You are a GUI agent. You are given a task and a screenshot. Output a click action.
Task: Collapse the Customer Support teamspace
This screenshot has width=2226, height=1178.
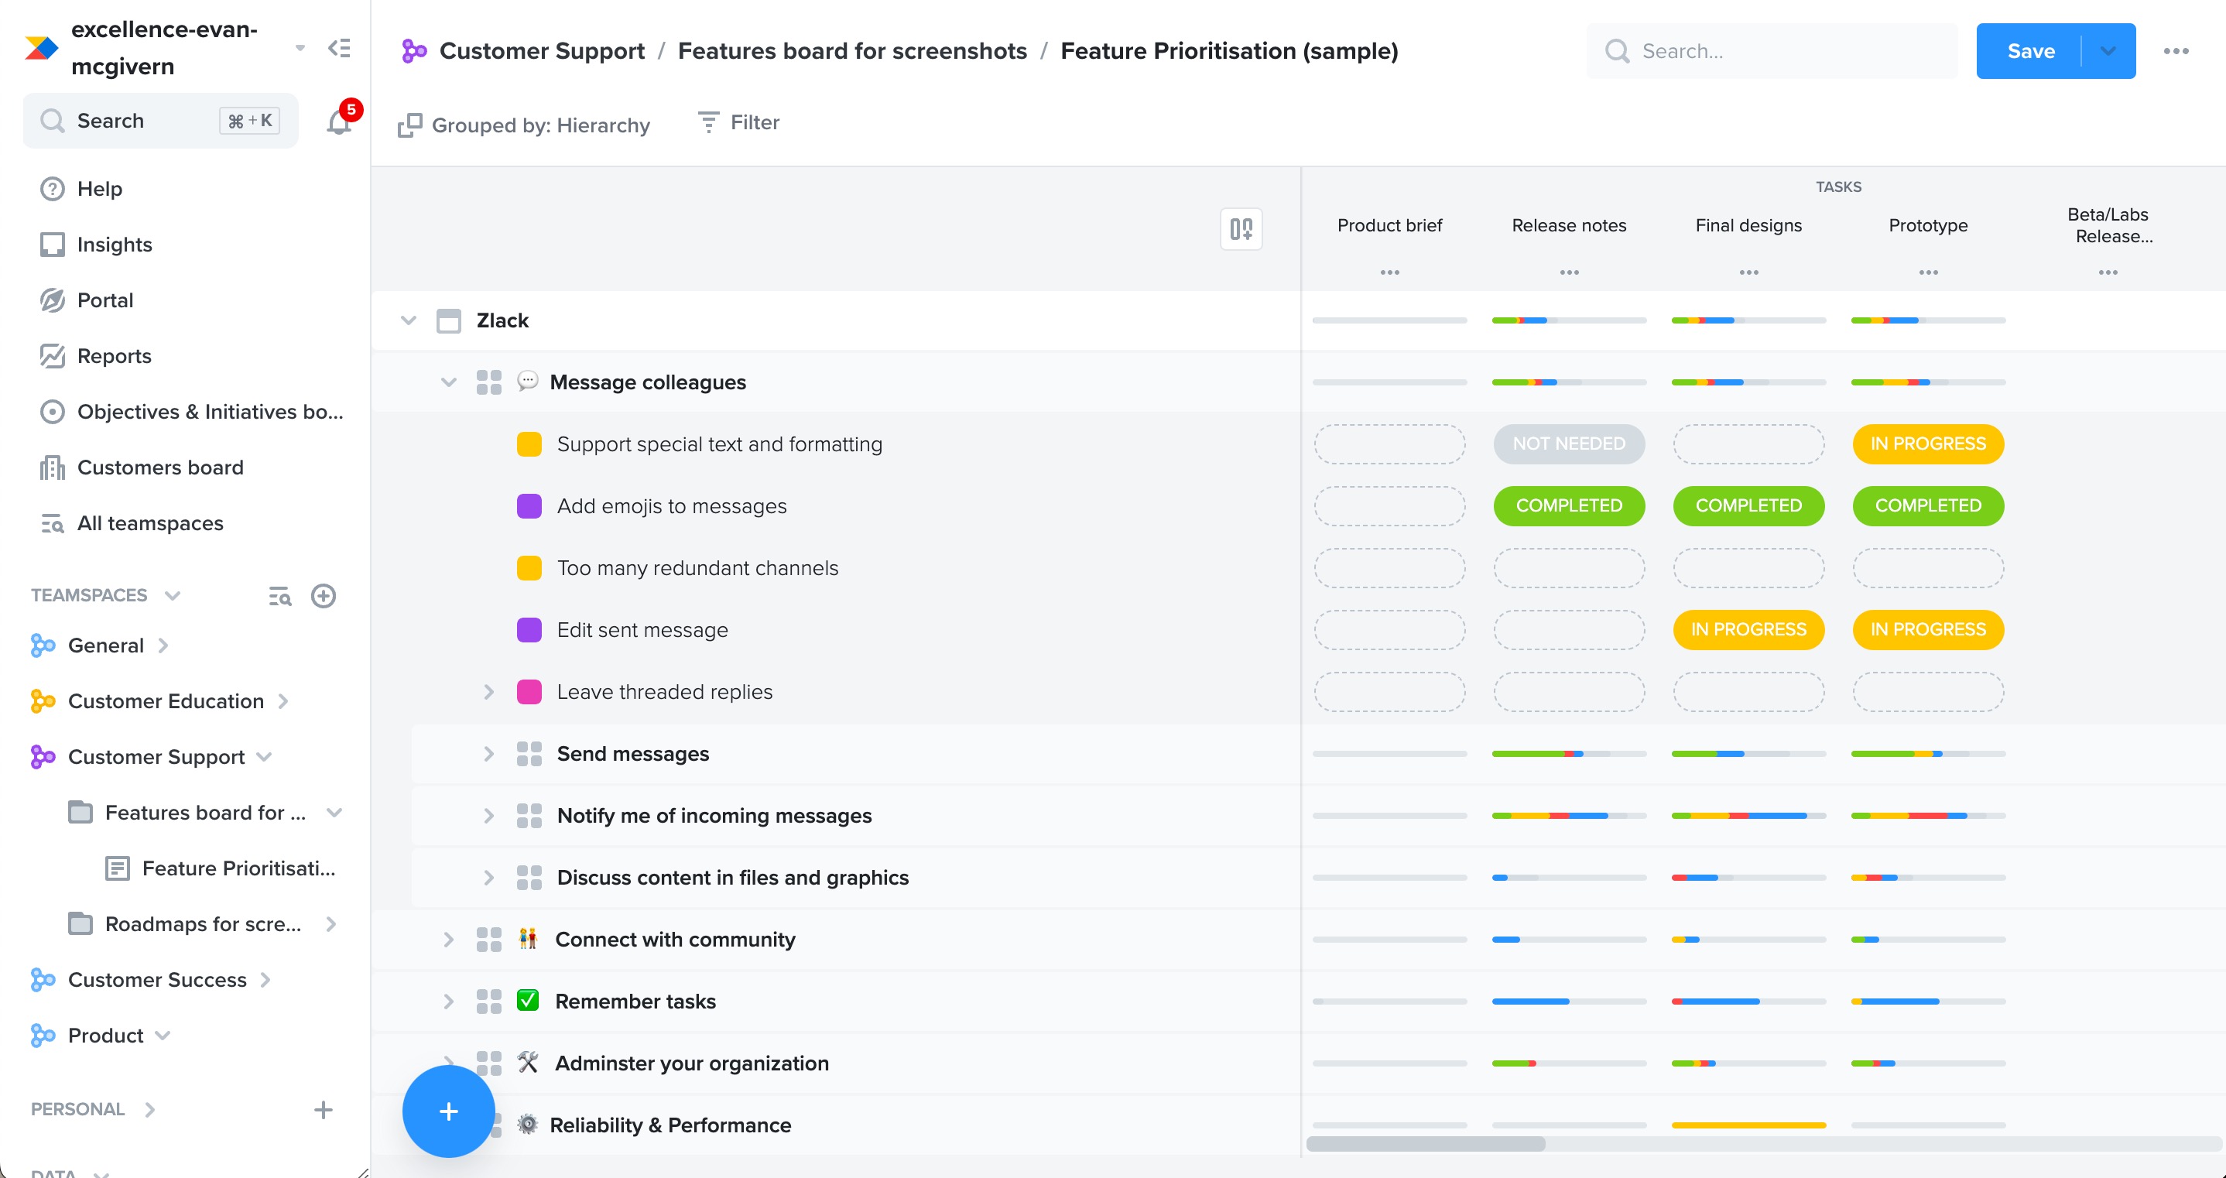tap(265, 757)
